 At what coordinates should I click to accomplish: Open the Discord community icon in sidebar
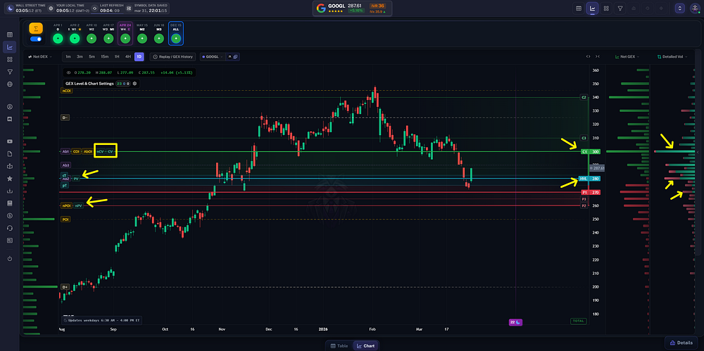(x=10, y=119)
